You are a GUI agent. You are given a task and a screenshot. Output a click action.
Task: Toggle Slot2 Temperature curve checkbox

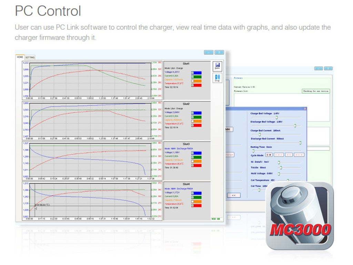193,125
